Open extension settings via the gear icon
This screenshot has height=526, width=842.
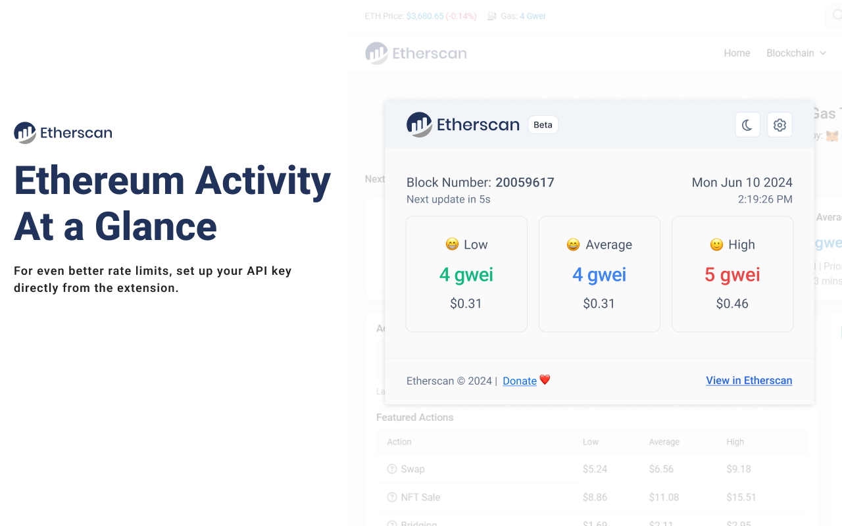(780, 124)
